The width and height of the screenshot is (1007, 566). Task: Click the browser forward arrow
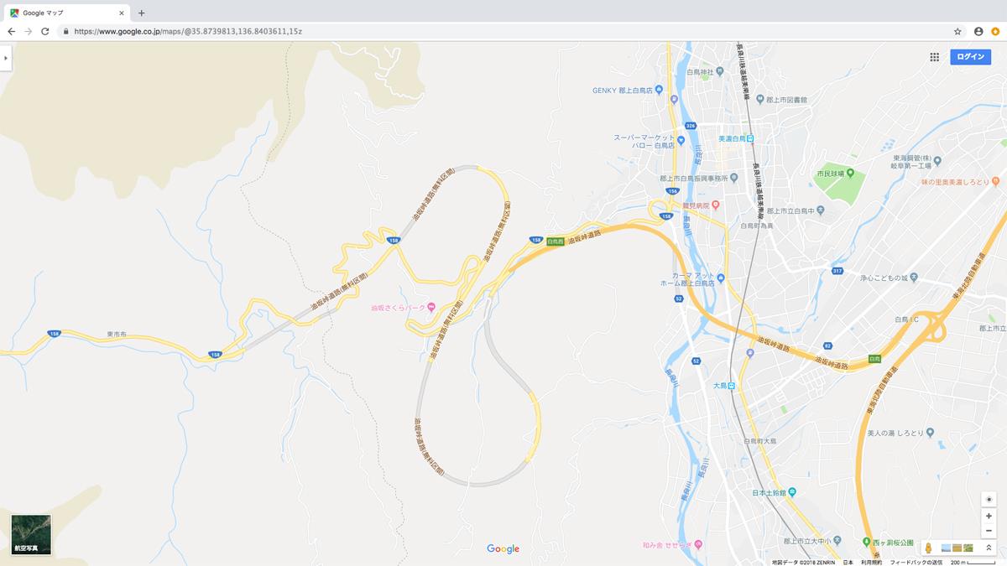coord(28,31)
